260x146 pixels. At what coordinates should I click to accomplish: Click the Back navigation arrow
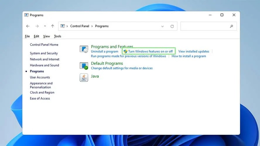(28, 26)
